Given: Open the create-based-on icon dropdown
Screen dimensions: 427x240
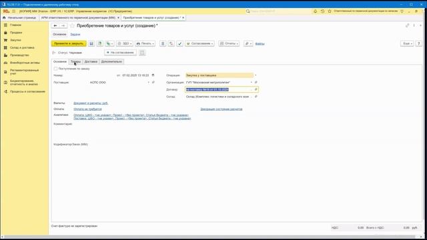Looking at the screenshot, I should point(109,43).
